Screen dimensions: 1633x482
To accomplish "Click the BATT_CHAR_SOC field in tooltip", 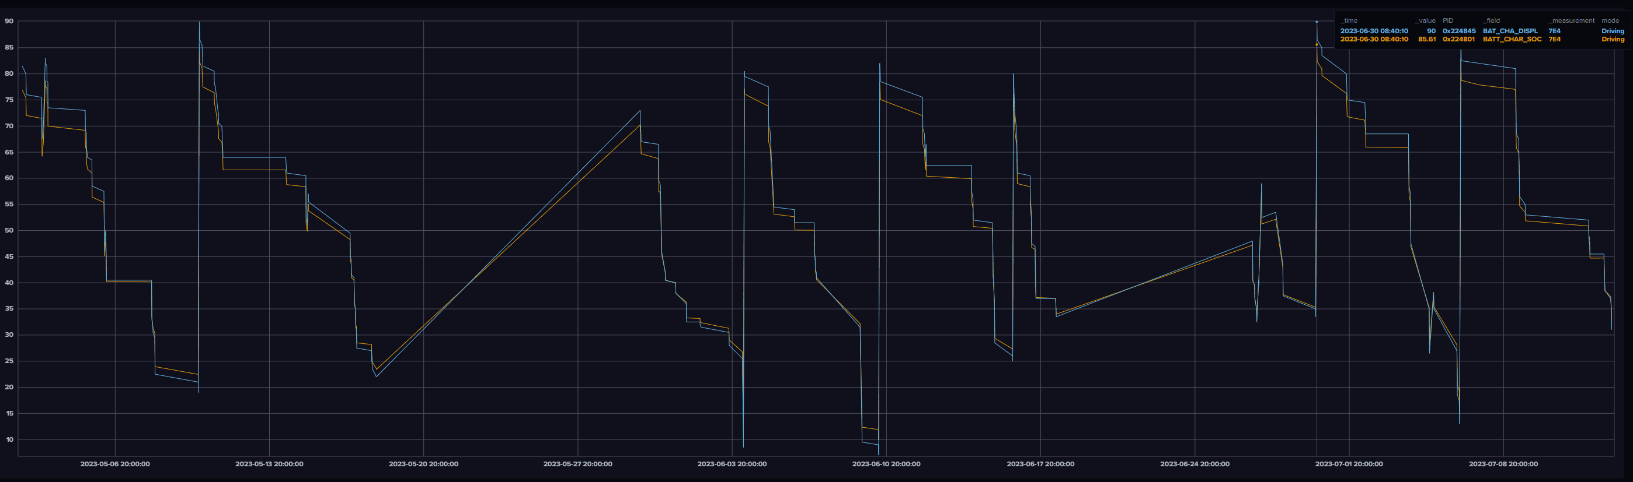I will tap(1512, 39).
